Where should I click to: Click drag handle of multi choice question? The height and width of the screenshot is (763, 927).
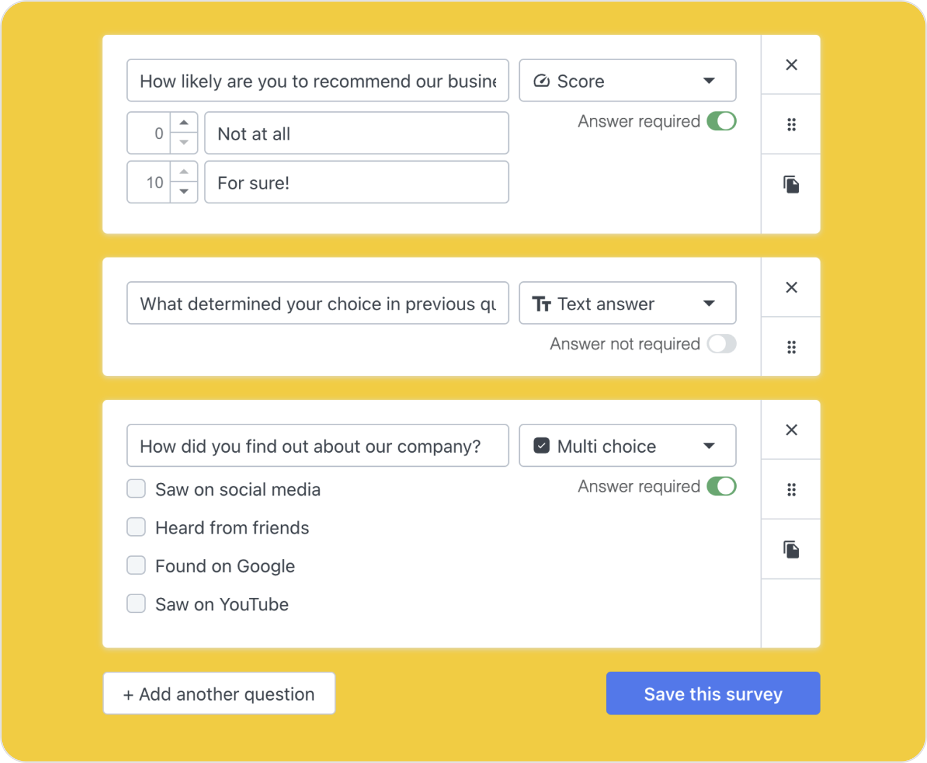[791, 490]
